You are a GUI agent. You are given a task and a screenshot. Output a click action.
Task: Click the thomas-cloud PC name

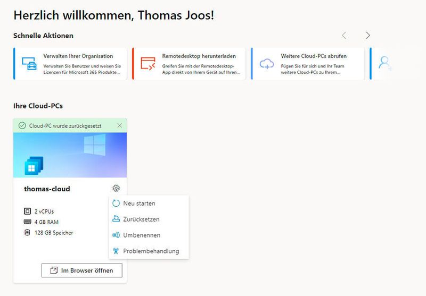pyautogui.click(x=47, y=189)
